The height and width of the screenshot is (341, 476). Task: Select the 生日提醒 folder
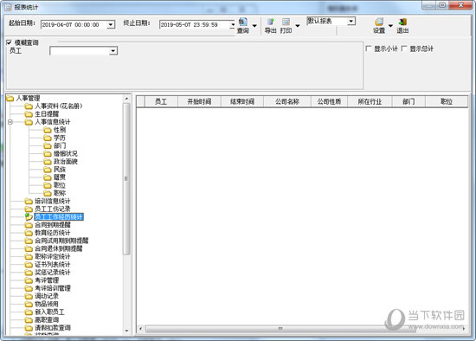click(42, 114)
